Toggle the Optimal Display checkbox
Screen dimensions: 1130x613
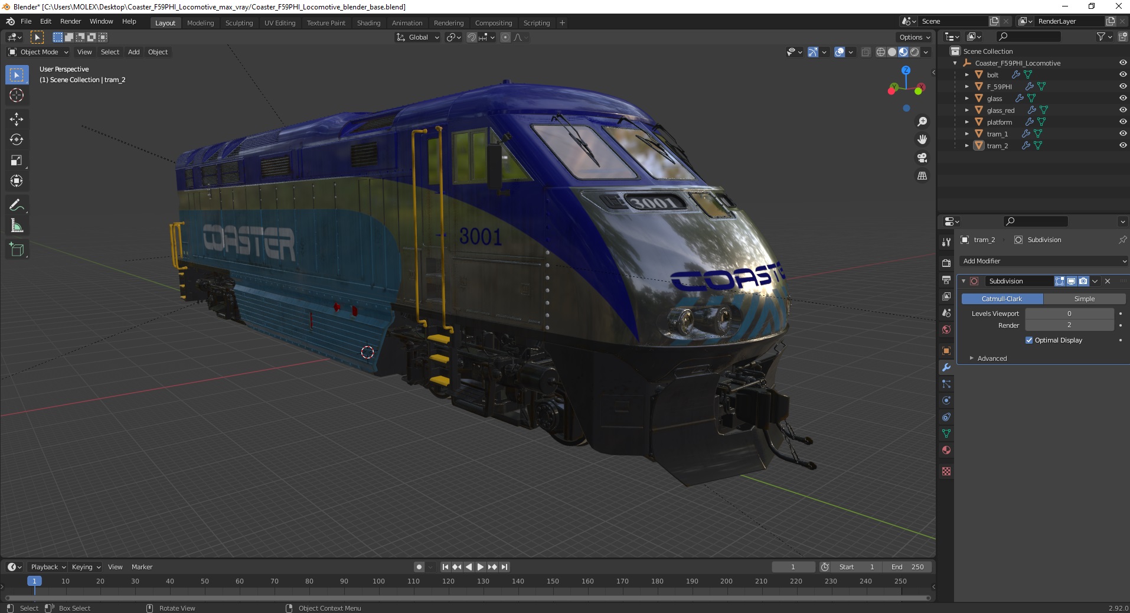point(1029,340)
